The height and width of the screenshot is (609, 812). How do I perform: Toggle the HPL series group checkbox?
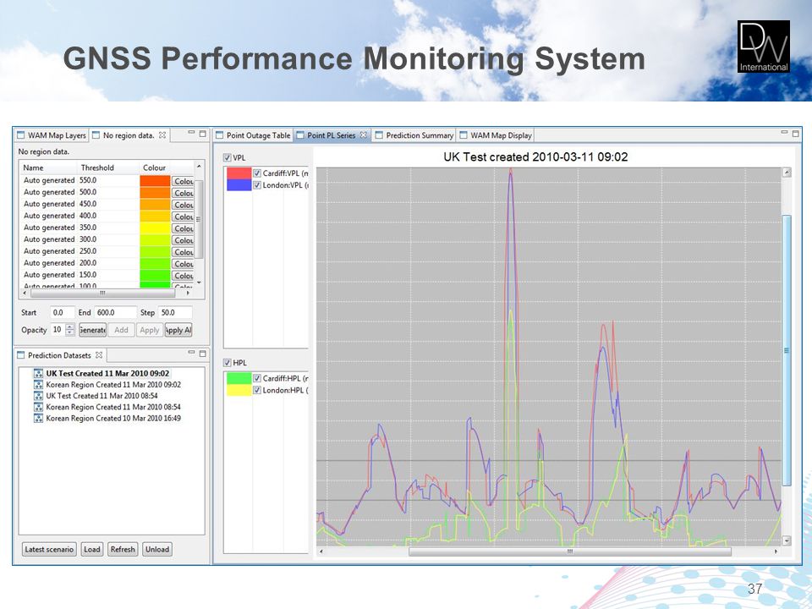(228, 363)
